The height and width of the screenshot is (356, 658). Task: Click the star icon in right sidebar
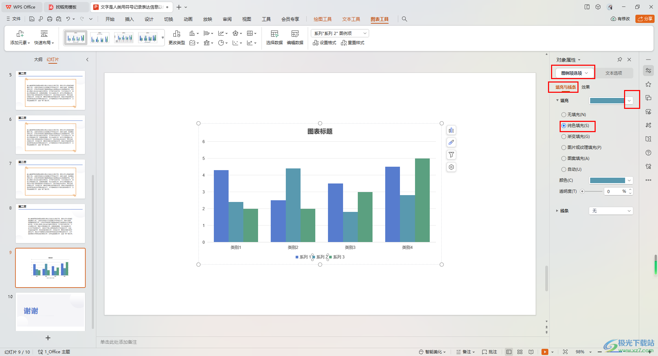[648, 84]
